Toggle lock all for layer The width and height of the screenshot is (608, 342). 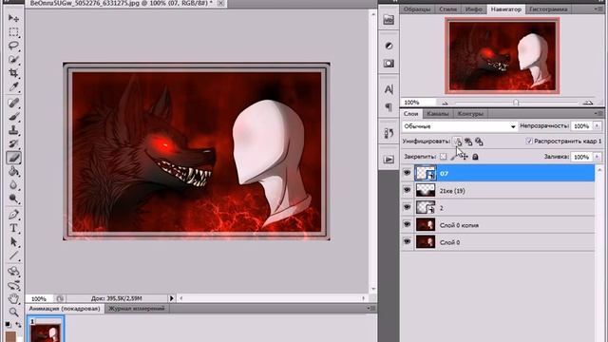tap(475, 157)
